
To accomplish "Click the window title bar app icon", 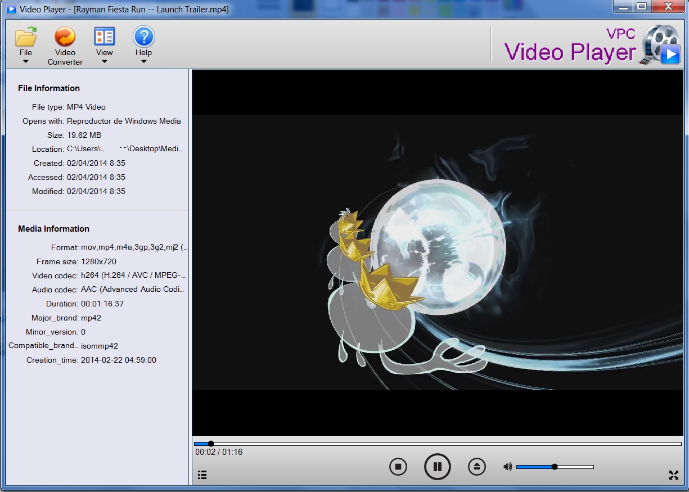I will (11, 9).
